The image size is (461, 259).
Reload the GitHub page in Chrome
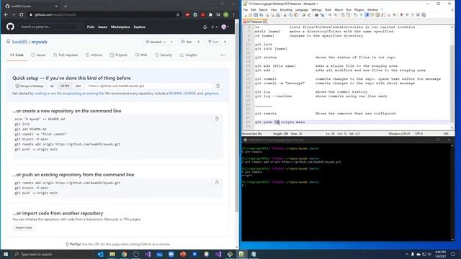tap(21, 14)
